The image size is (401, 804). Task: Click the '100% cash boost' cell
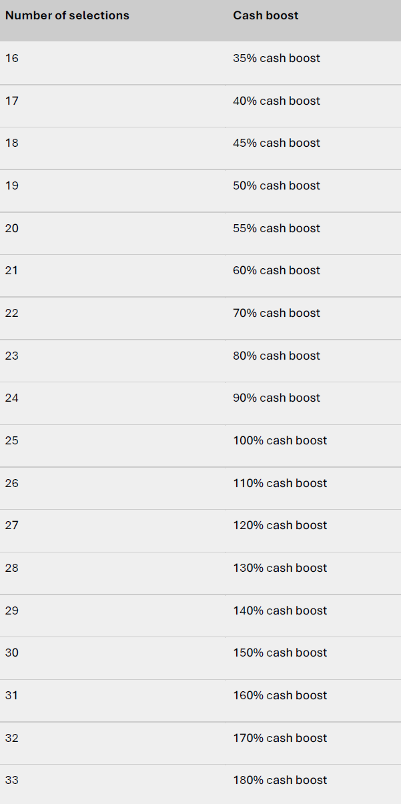280,441
